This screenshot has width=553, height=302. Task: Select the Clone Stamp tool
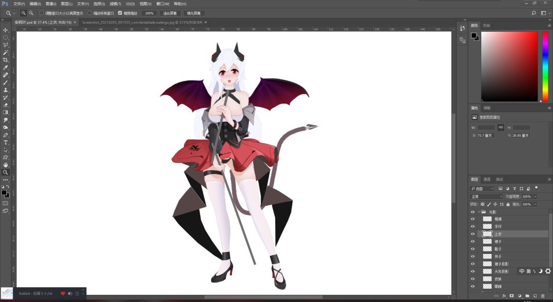coord(5,90)
